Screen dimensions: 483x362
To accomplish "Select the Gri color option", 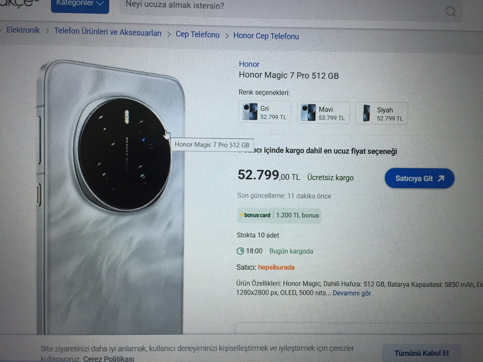I will (x=265, y=112).
